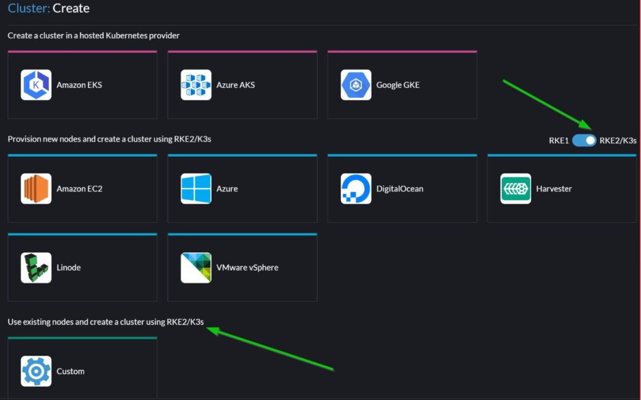The width and height of the screenshot is (641, 400).
Task: Click the orange Amazon EC2 icon
Action: click(x=36, y=189)
